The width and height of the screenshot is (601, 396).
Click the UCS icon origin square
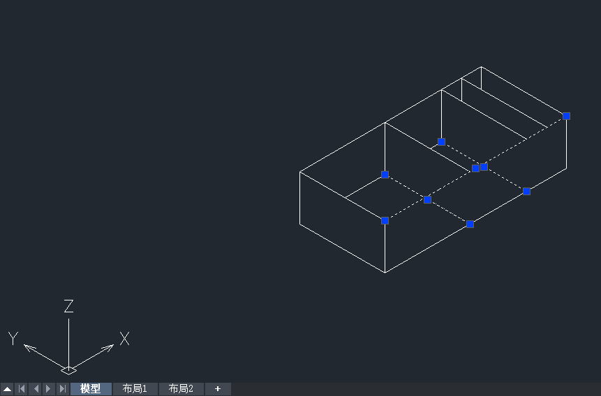(x=68, y=370)
